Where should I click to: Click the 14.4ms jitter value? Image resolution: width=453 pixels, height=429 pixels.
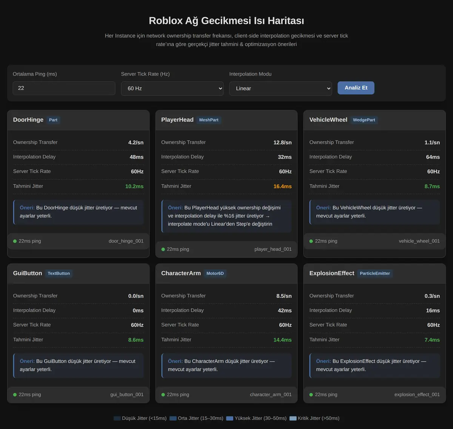pos(283,340)
